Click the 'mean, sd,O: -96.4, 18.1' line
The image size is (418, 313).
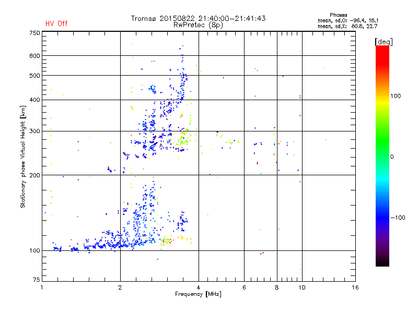pyautogui.click(x=348, y=20)
